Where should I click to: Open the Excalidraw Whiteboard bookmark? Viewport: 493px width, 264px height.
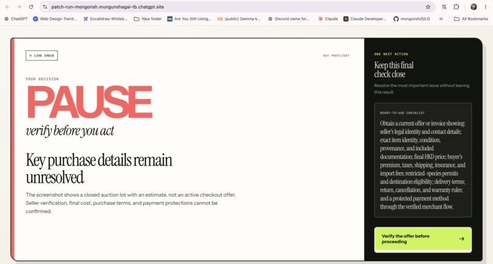coord(105,19)
